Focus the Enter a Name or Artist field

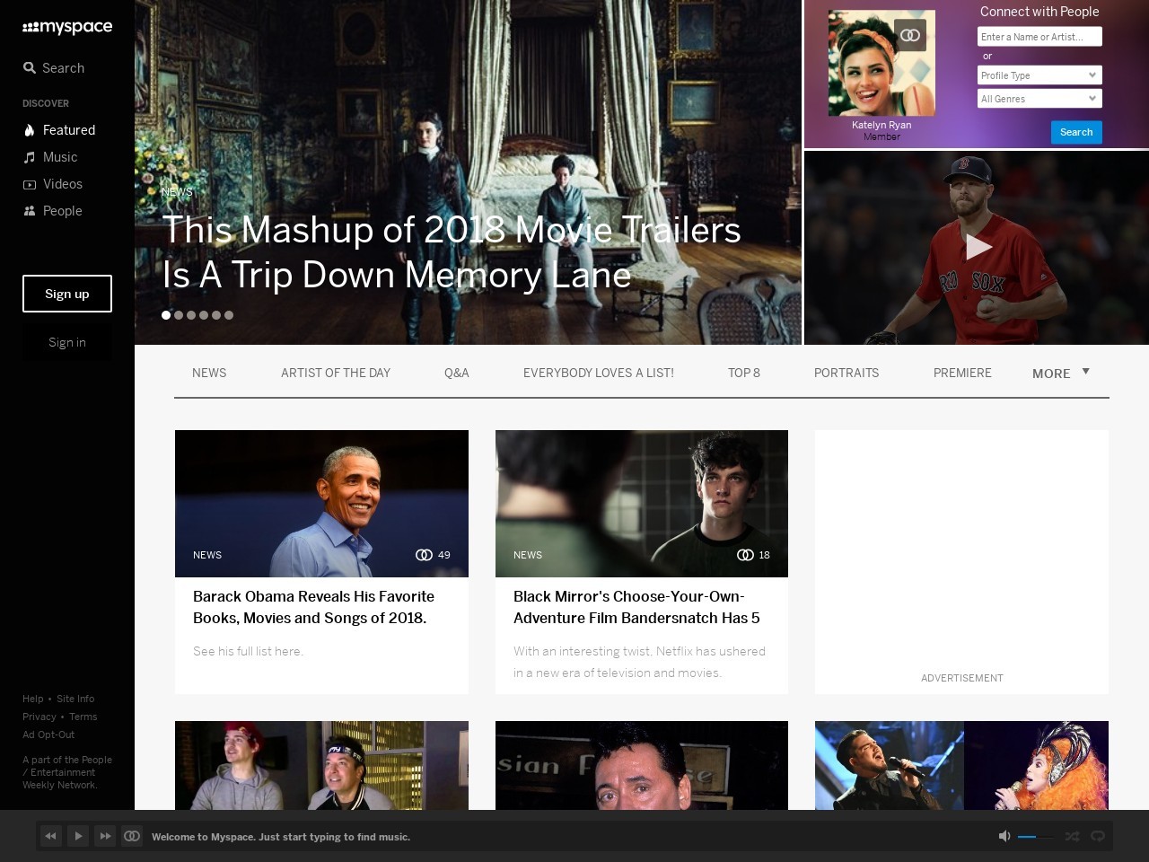(1039, 37)
